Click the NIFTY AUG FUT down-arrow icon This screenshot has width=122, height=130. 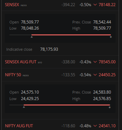pos(95,126)
